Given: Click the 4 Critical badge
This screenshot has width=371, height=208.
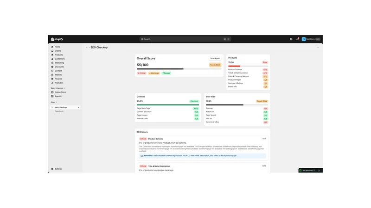Looking at the screenshot, I should (142, 73).
